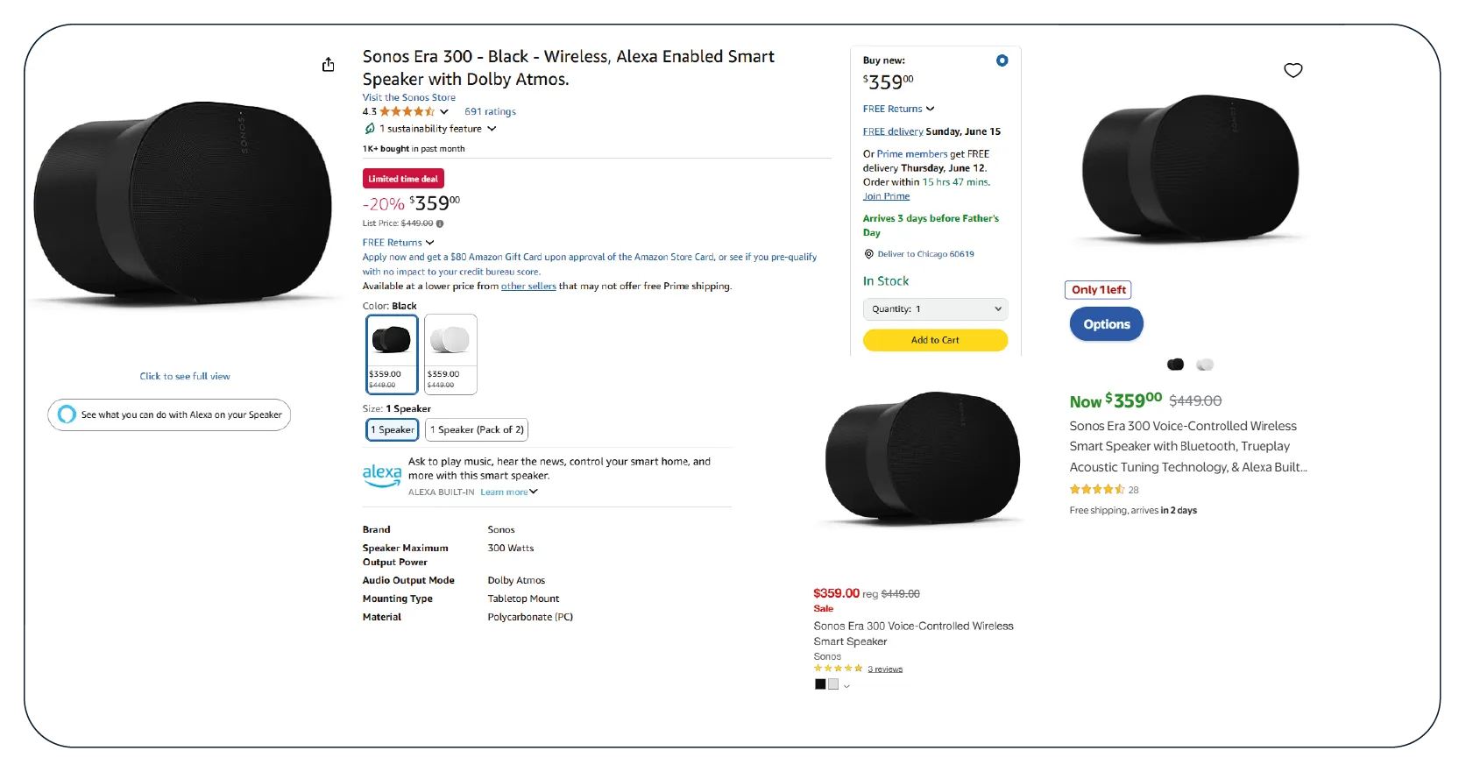Open the Quantity dropdown
The height and width of the screenshot is (772, 1466).
[x=935, y=309]
